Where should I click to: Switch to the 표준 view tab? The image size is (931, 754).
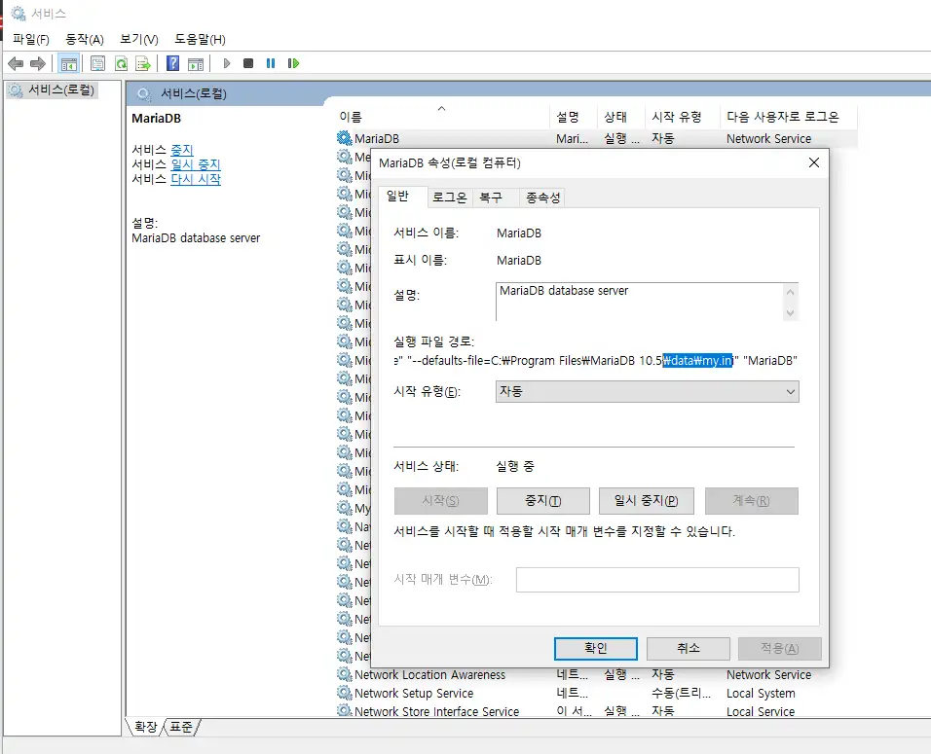point(181,727)
